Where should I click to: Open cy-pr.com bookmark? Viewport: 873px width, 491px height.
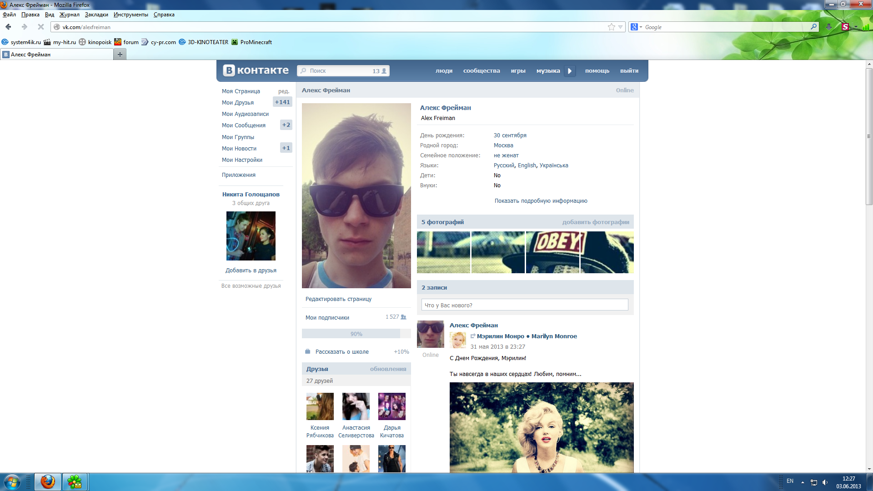[x=159, y=42]
